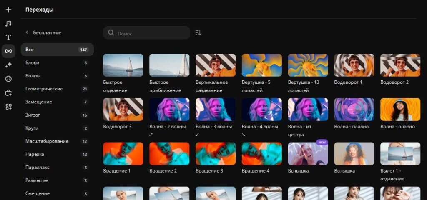Click the Водоворот 1 caption text
The width and height of the screenshot is (427, 200).
pos(348,82)
